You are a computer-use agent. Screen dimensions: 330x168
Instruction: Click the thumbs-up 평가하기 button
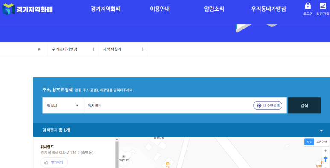tap(54, 162)
